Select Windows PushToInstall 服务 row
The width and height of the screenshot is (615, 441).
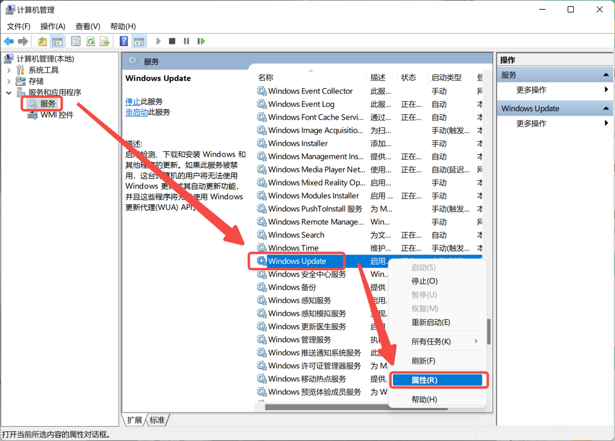point(368,208)
